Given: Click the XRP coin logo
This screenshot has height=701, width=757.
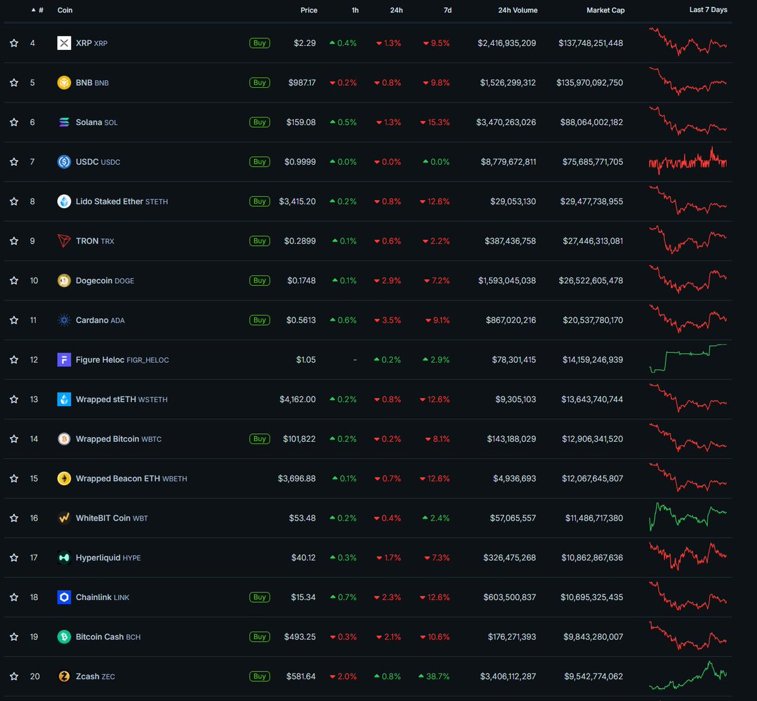Looking at the screenshot, I should pos(64,43).
